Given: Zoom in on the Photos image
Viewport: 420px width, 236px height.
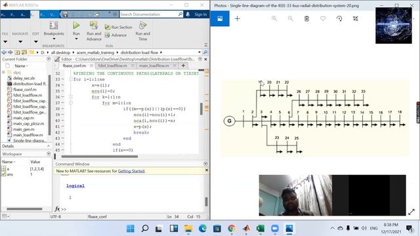Looking at the screenshot, I should [274, 18].
